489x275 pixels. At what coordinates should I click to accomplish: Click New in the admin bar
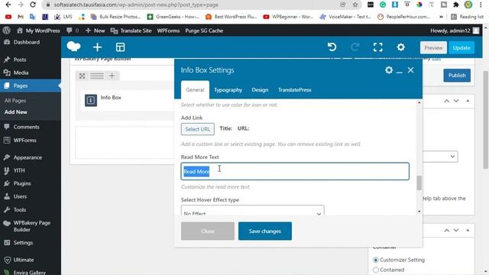pyautogui.click(x=95, y=31)
